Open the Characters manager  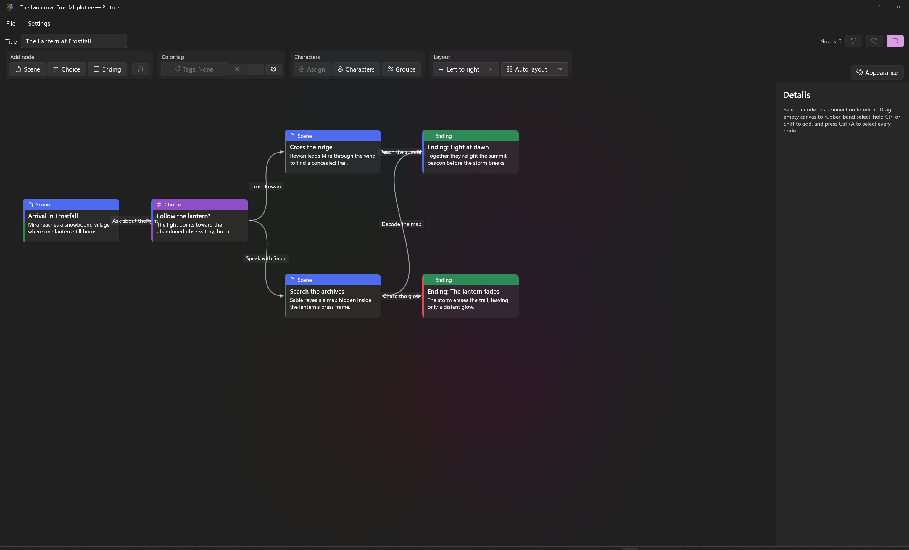coord(356,69)
